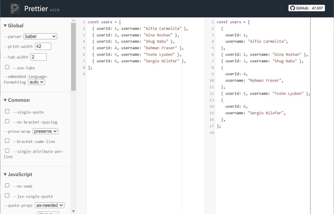Click "Gina Roshan" in input editor
Viewport: 334px width, 214px height.
(158, 35)
